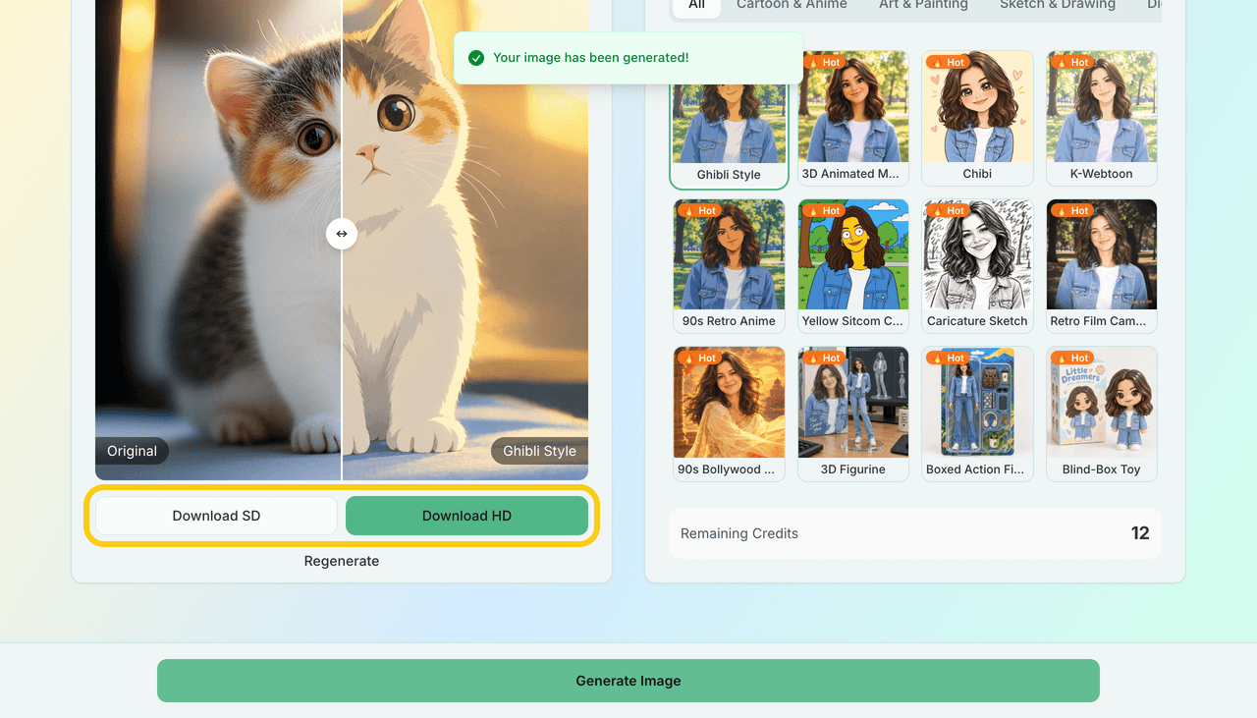Click the Hot badge on Caricature Sketch
Image resolution: width=1257 pixels, height=718 pixels.
948,210
